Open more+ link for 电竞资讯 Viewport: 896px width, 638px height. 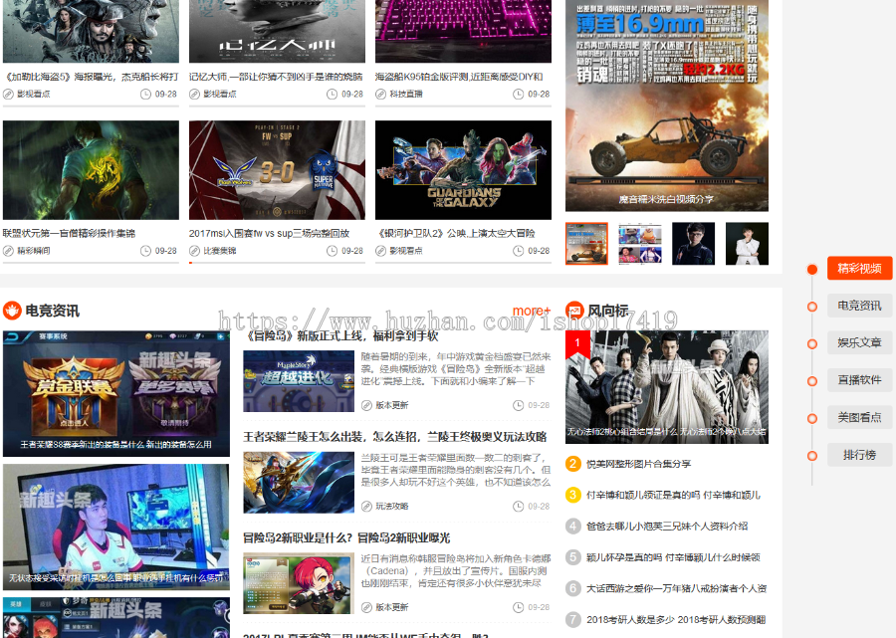[532, 311]
